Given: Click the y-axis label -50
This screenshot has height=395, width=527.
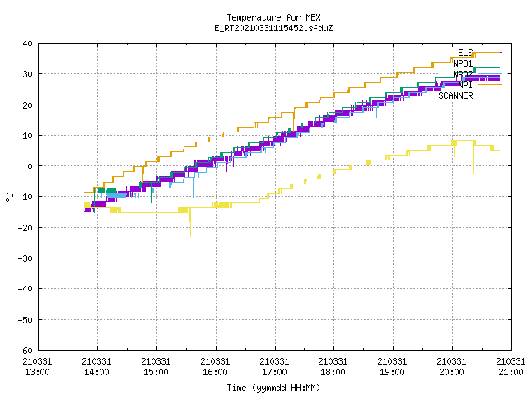Looking at the screenshot, I should pyautogui.click(x=26, y=320).
